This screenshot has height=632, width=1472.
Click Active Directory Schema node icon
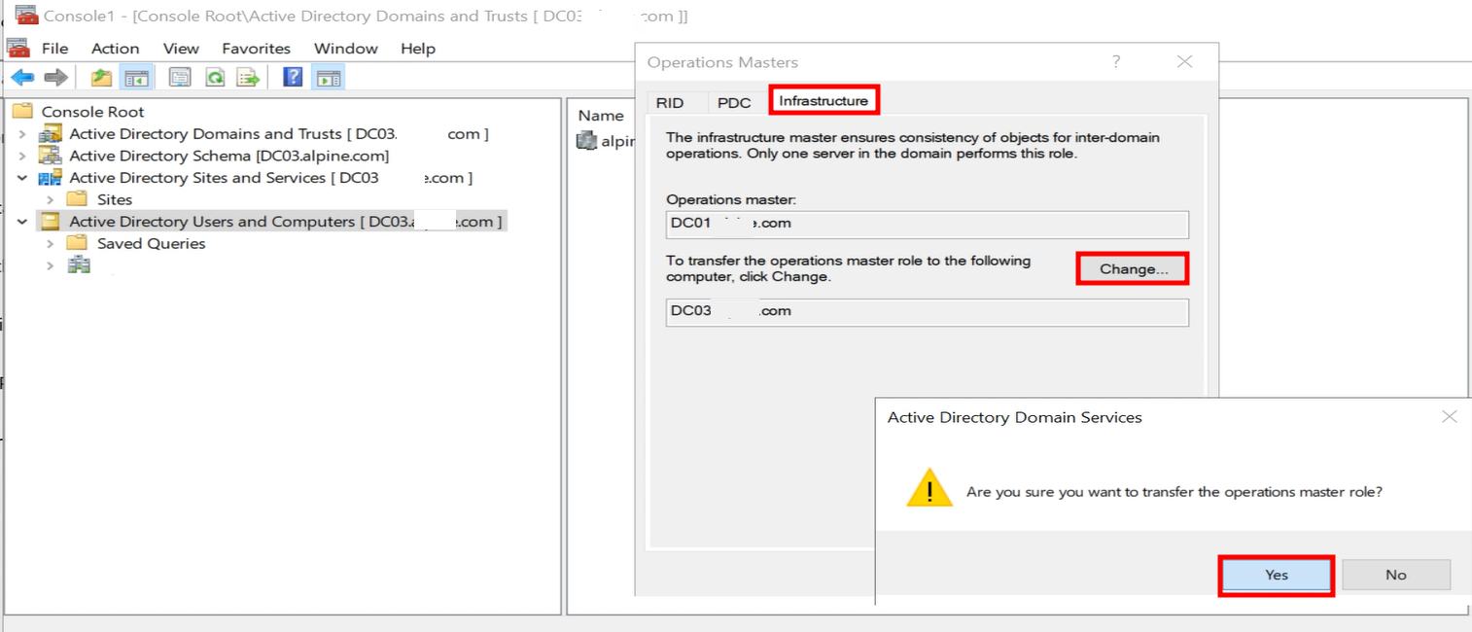[x=51, y=156]
